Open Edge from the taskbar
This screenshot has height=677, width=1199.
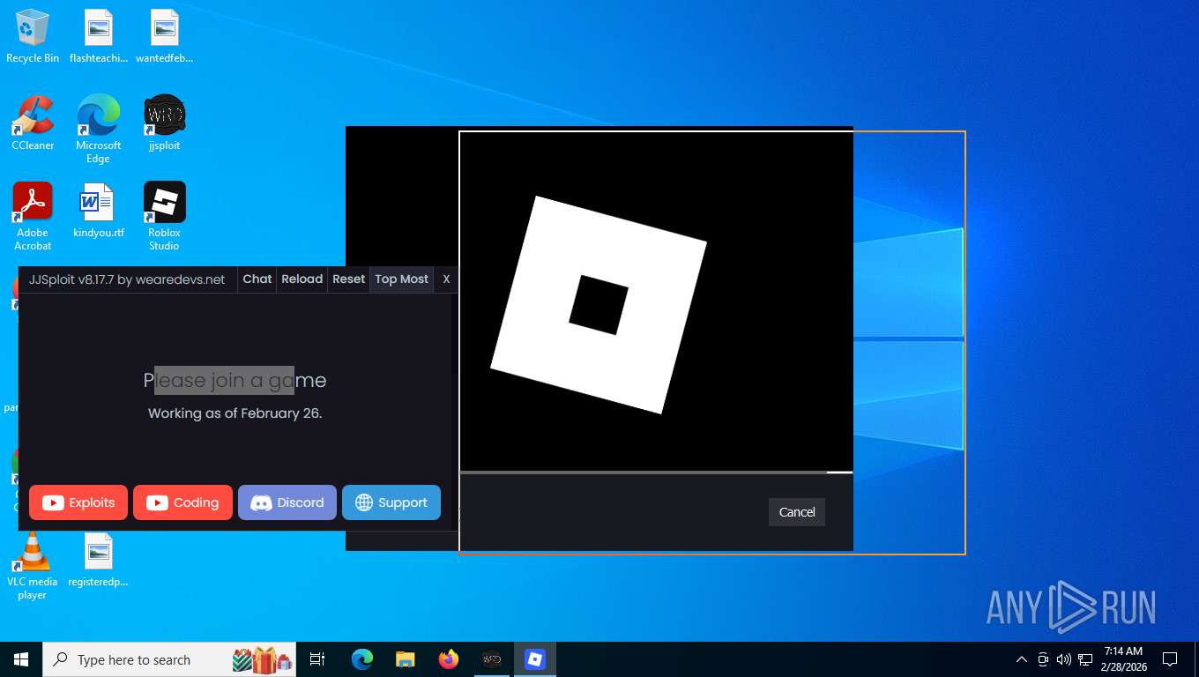pyautogui.click(x=362, y=659)
